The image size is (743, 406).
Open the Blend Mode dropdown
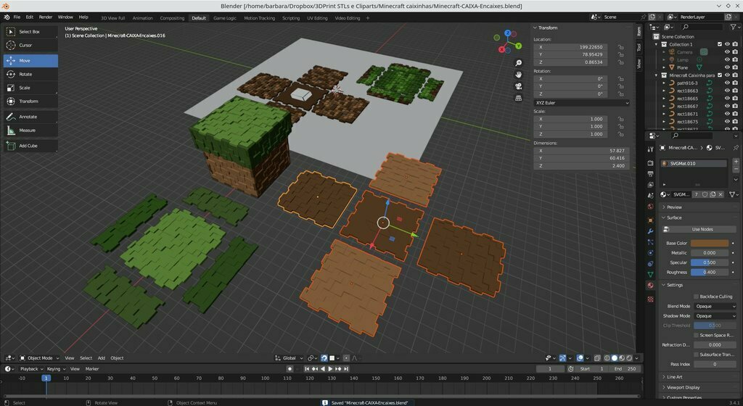[x=714, y=306]
